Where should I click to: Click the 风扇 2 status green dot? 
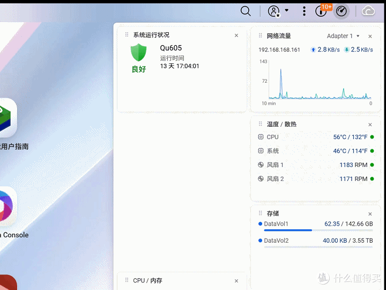(x=372, y=179)
